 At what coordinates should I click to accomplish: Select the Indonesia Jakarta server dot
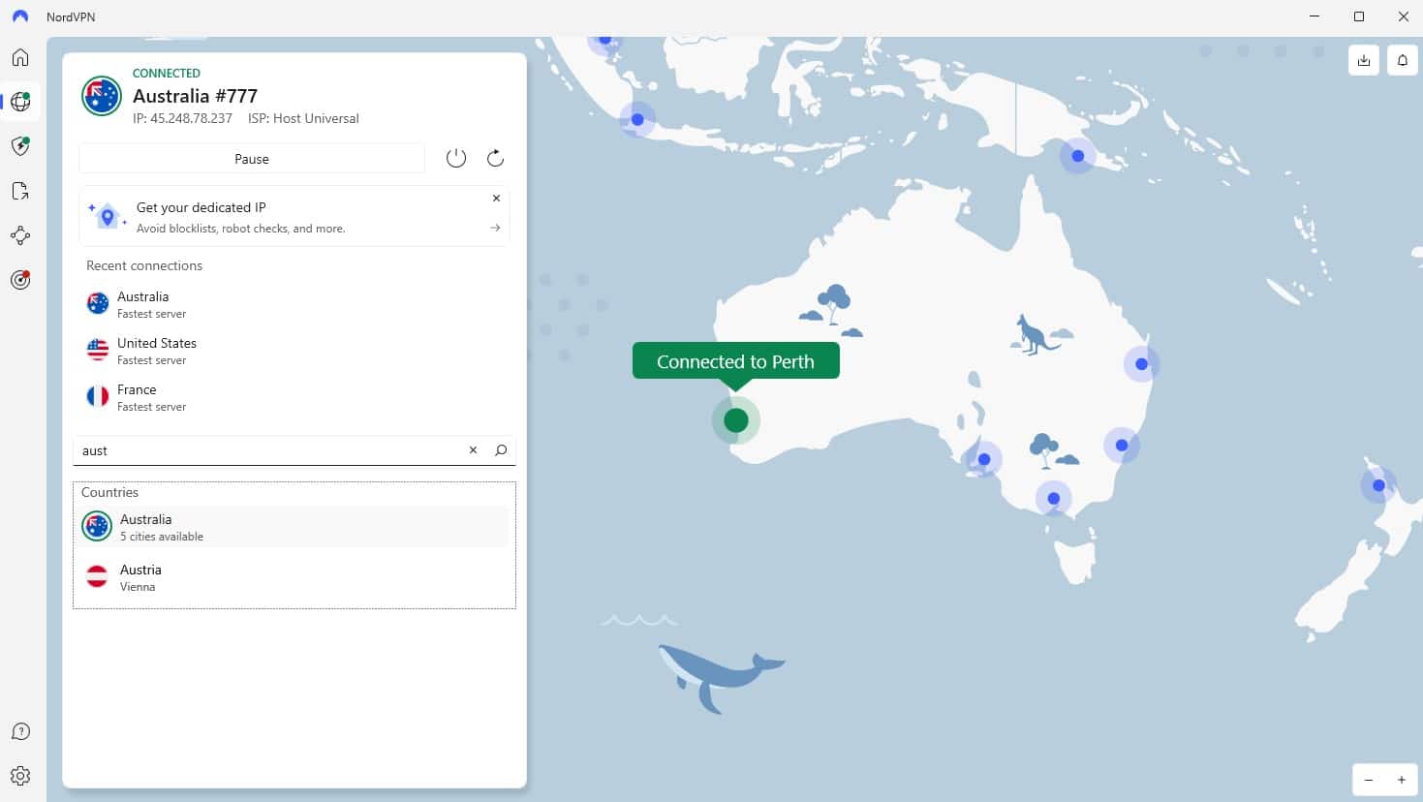(637, 120)
